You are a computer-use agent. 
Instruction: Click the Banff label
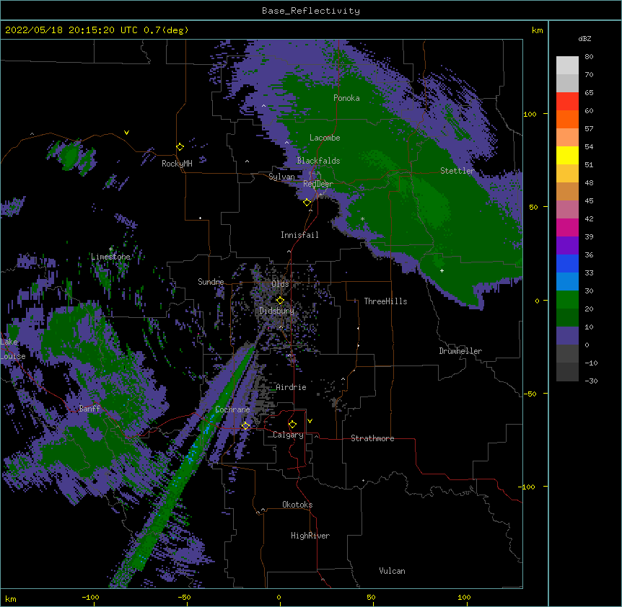tap(89, 409)
